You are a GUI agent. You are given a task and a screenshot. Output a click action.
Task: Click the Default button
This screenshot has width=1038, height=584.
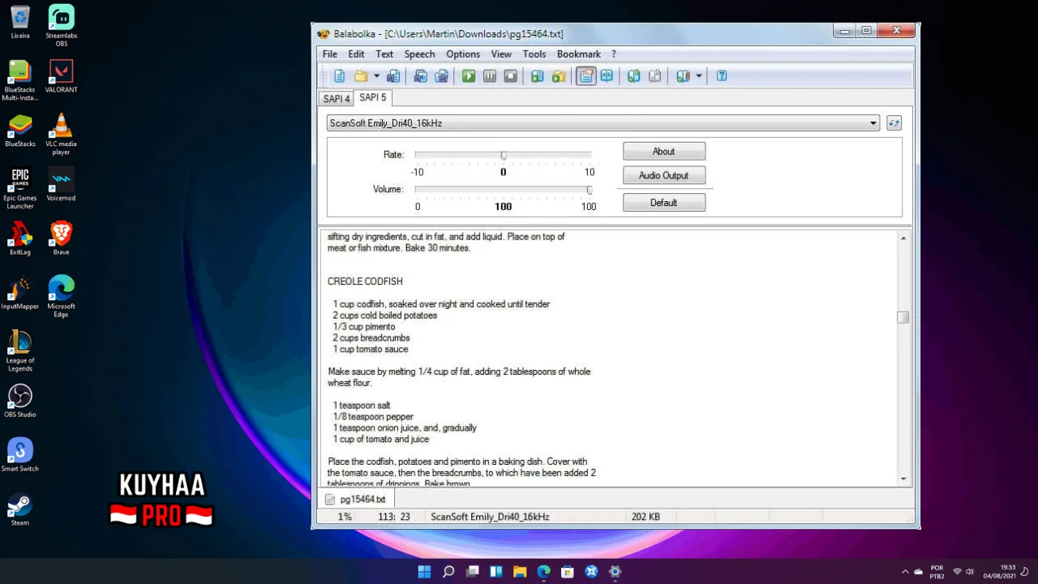click(664, 203)
